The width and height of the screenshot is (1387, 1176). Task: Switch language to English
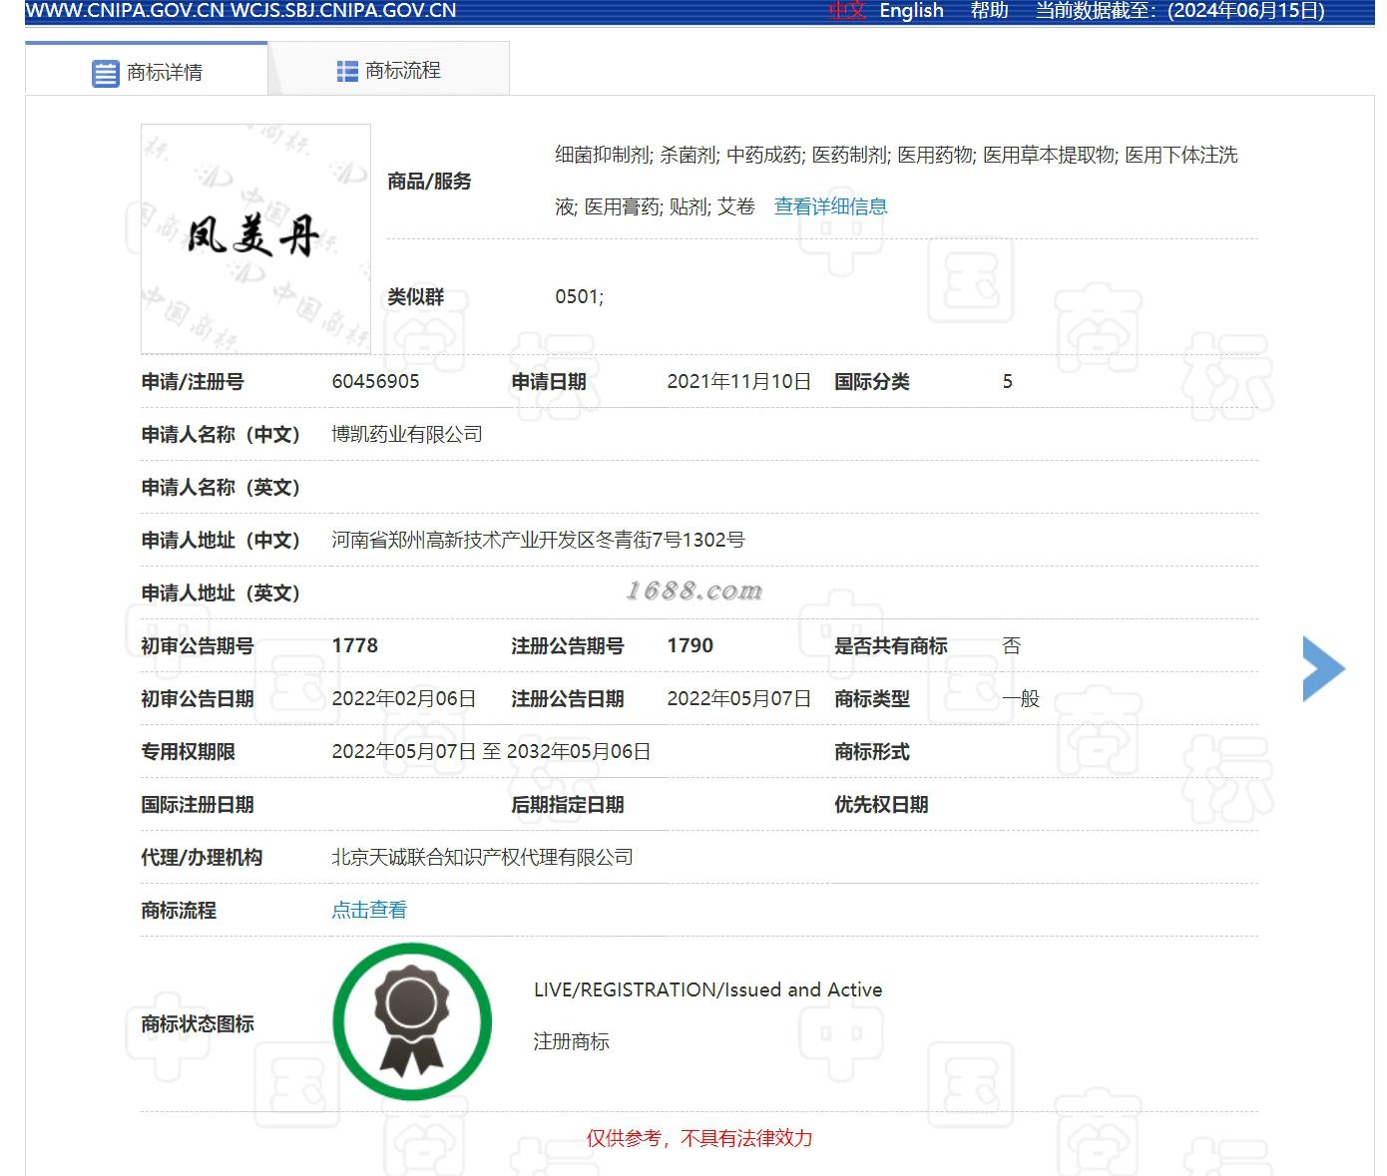(x=911, y=11)
